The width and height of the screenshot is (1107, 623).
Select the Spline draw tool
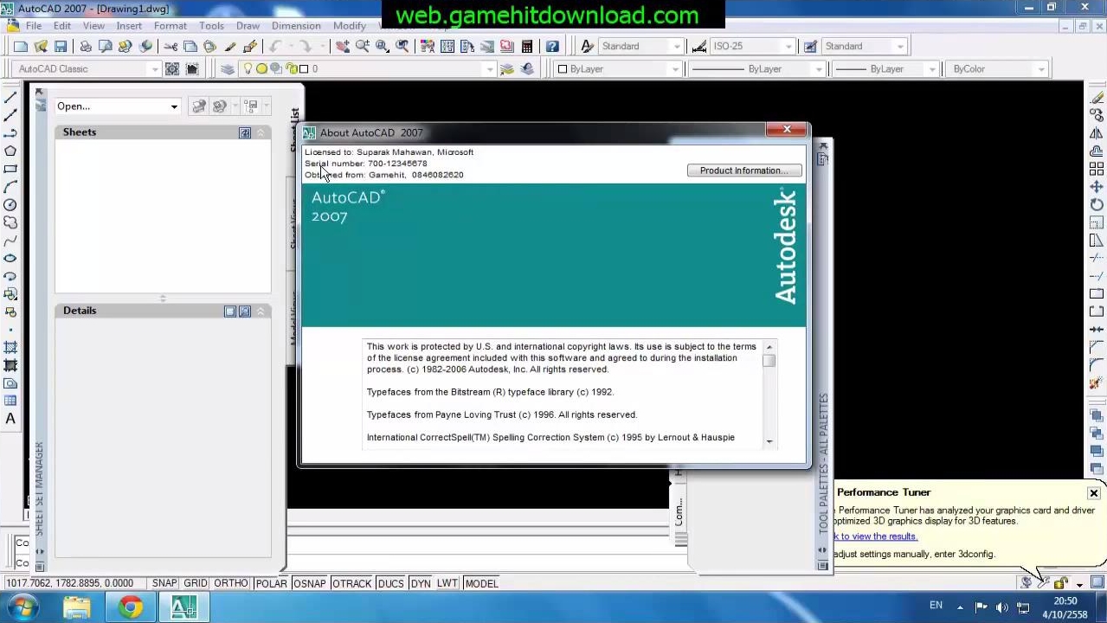[x=10, y=241]
